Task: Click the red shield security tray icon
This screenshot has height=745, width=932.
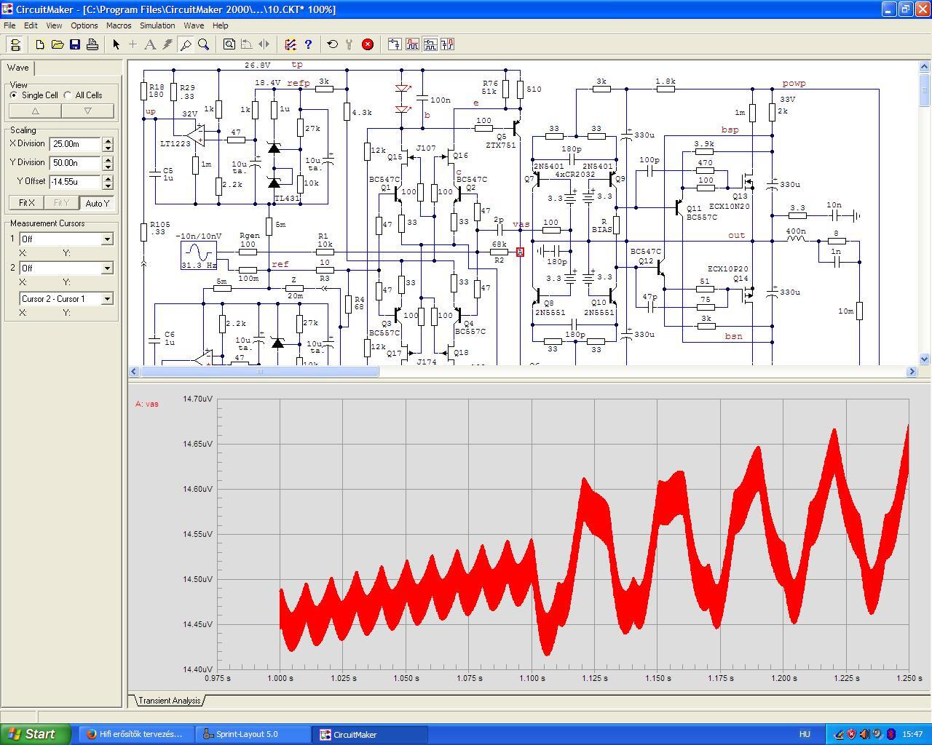Action: point(851,734)
